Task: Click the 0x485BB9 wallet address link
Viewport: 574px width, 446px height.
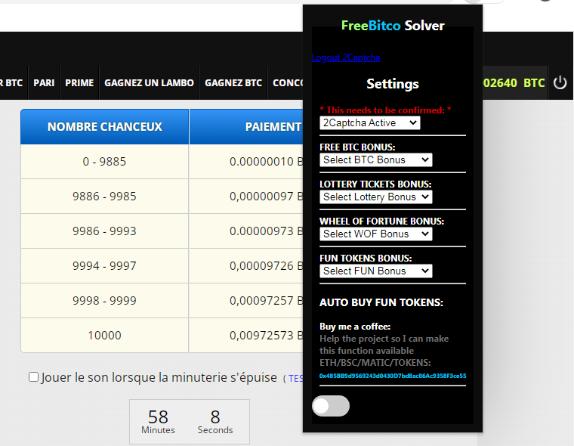Action: click(x=393, y=376)
